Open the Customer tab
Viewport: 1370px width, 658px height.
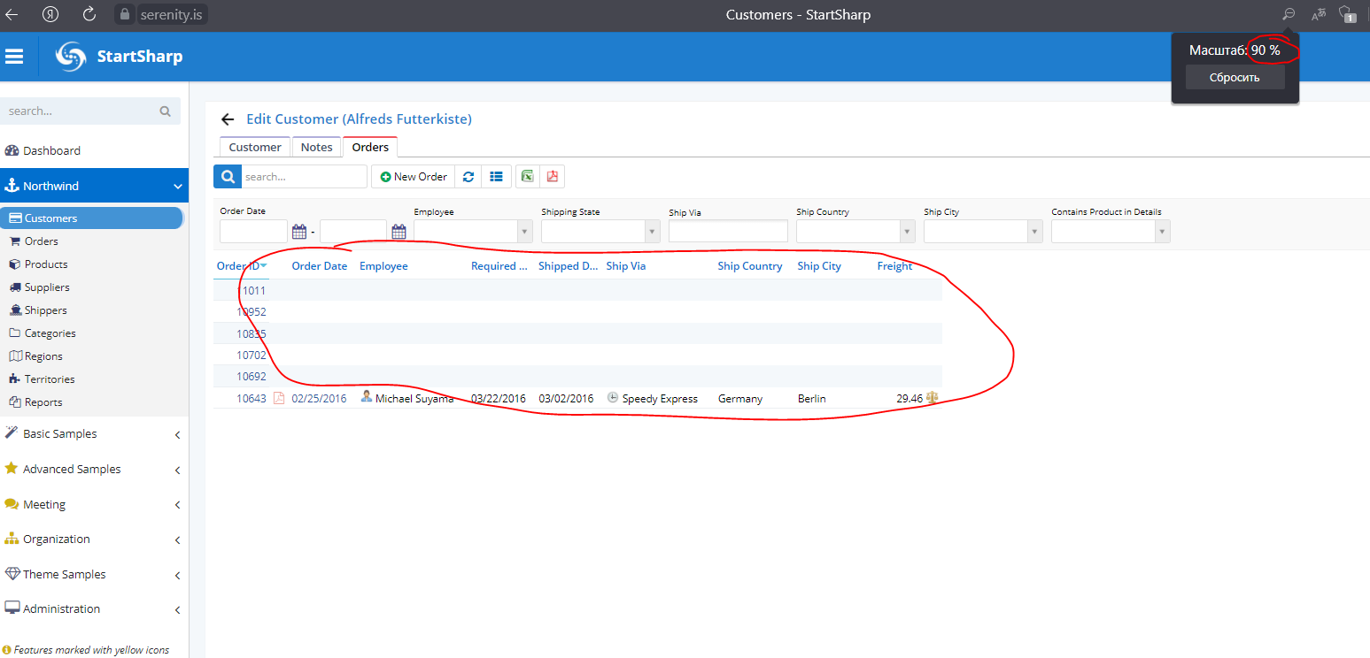[254, 147]
